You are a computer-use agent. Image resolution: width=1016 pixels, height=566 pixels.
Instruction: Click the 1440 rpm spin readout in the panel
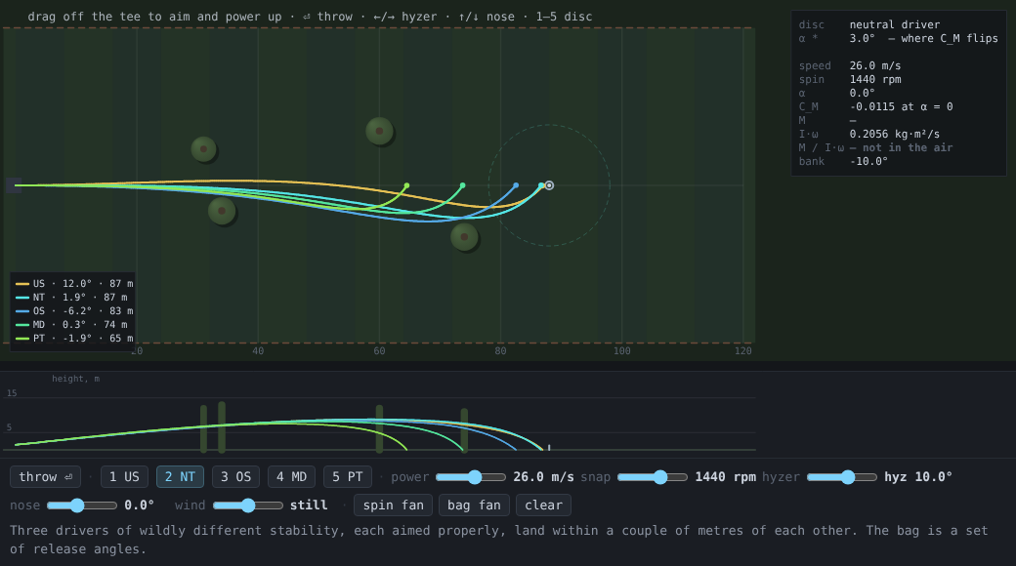pos(875,79)
